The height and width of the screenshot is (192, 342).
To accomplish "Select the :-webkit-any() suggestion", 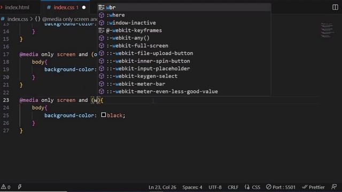I will (184, 38).
